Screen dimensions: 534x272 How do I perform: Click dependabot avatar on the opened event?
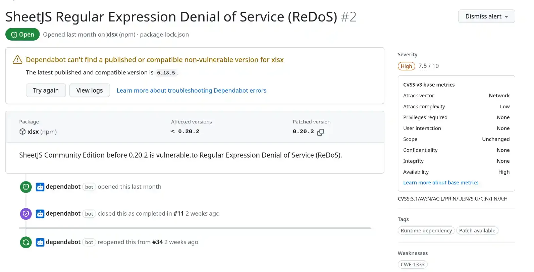pyautogui.click(x=40, y=187)
